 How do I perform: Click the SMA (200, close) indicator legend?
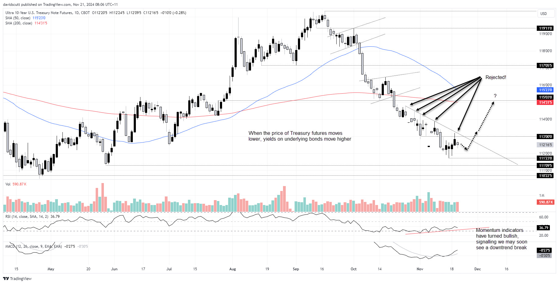pos(26,23)
